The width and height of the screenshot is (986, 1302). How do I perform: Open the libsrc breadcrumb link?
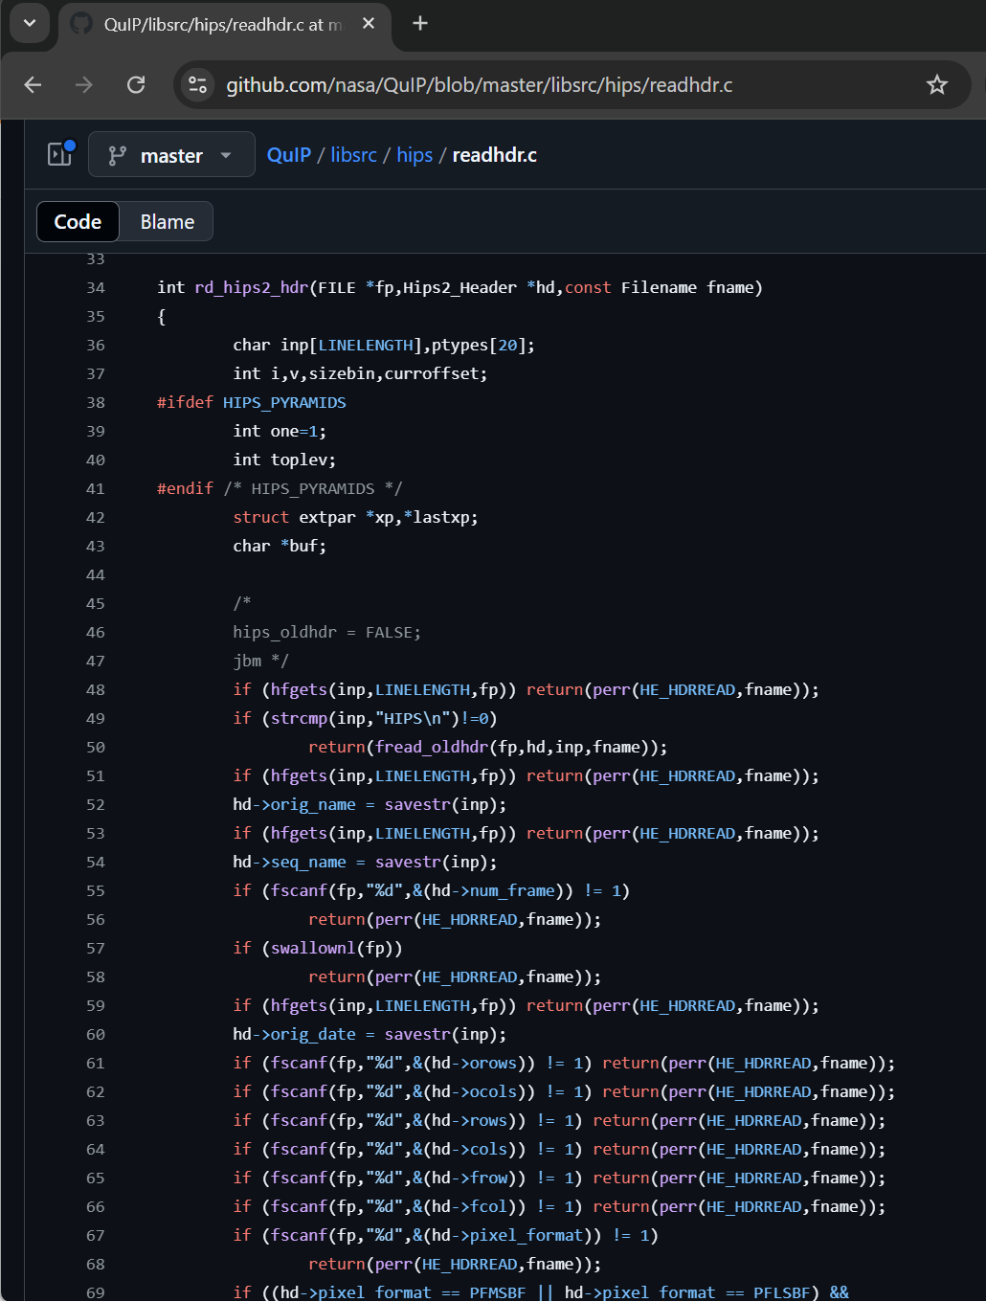click(x=354, y=155)
